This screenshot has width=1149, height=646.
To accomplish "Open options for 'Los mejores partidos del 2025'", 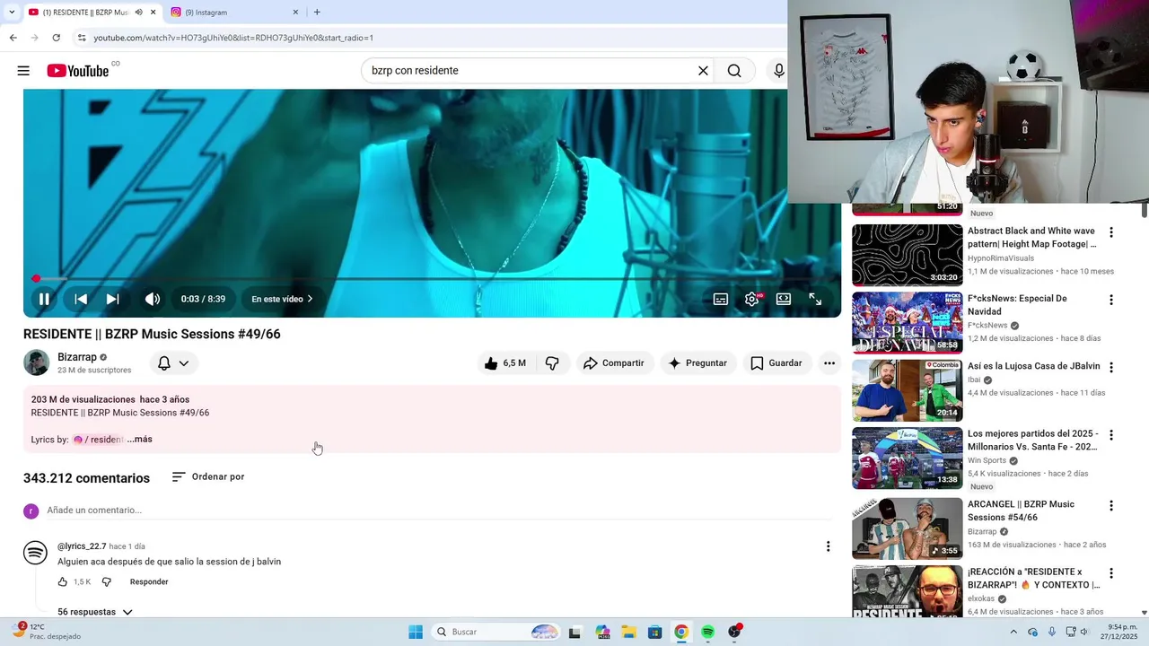I will [1111, 435].
